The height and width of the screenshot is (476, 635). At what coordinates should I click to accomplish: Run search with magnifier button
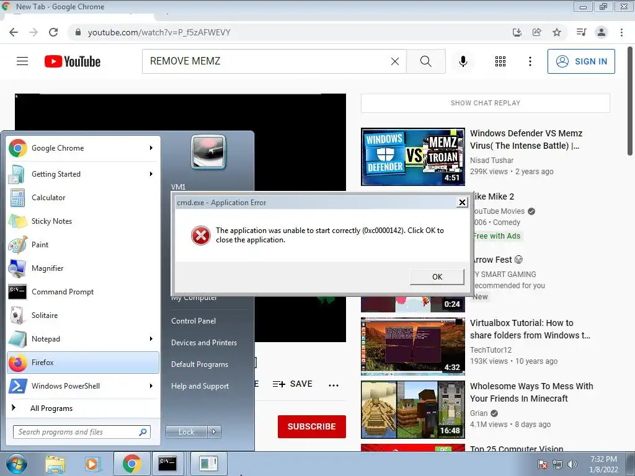[x=425, y=61]
